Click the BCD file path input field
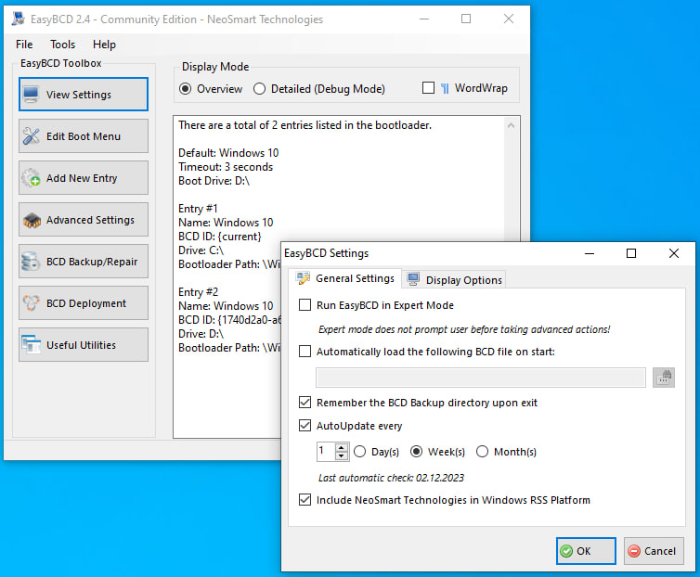The height and width of the screenshot is (577, 700). [481, 378]
